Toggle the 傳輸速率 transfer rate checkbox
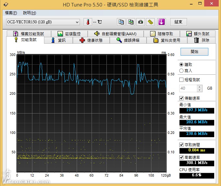The width and height of the screenshot is (221, 186). [181, 98]
